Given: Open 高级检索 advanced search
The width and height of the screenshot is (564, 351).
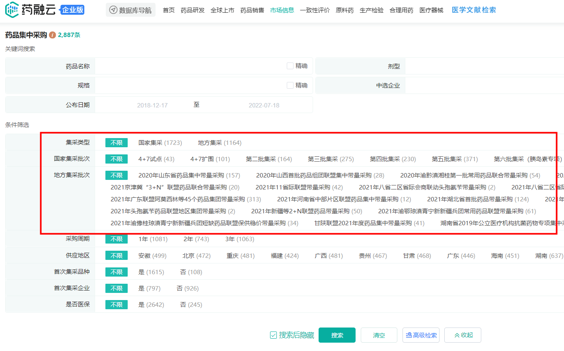Looking at the screenshot, I should 421,335.
